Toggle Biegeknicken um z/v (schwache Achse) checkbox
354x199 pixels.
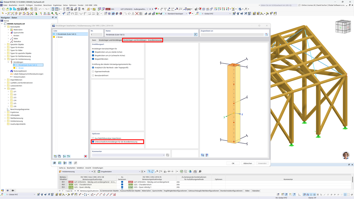(x=93, y=55)
